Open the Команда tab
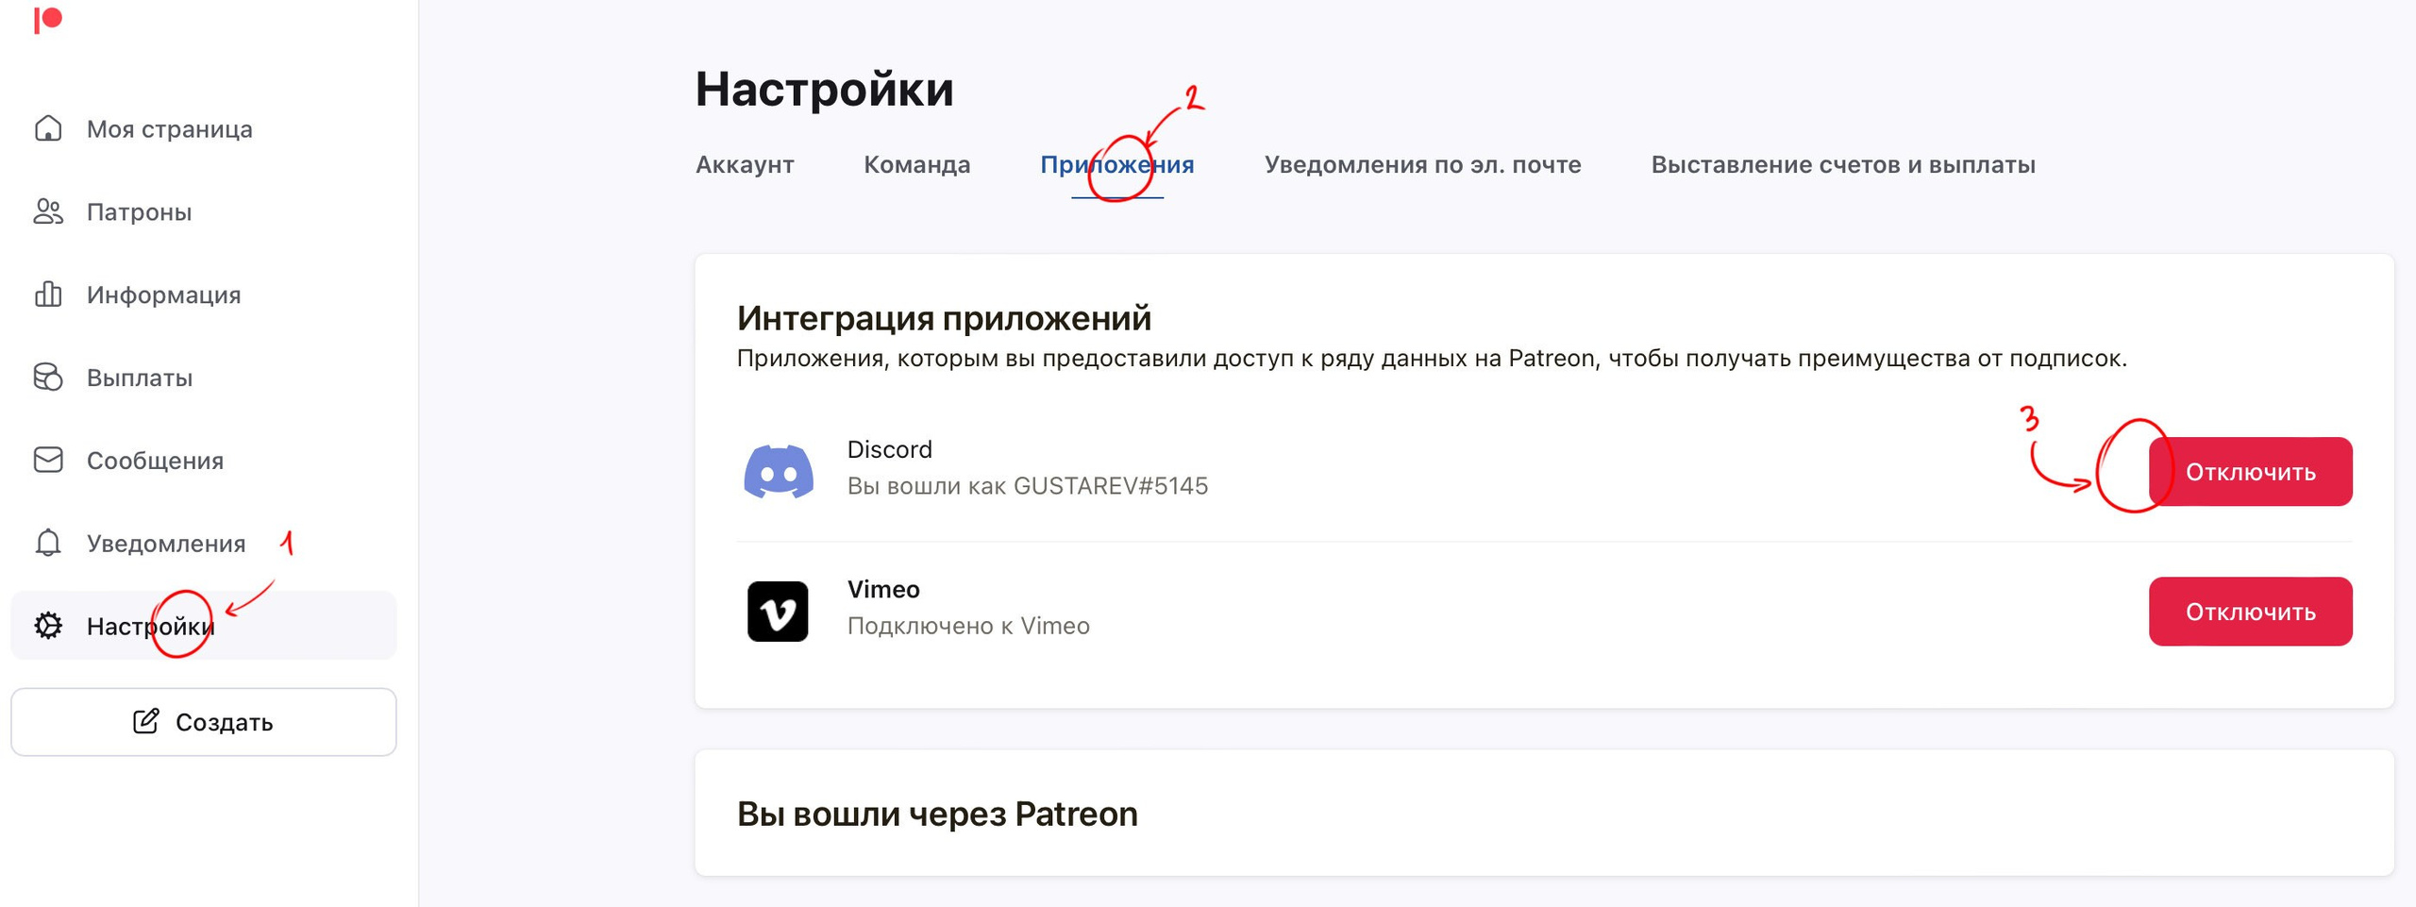This screenshot has height=907, width=2416. coord(916,165)
